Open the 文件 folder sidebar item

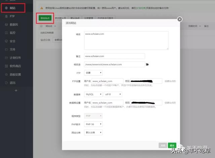coord(10,49)
